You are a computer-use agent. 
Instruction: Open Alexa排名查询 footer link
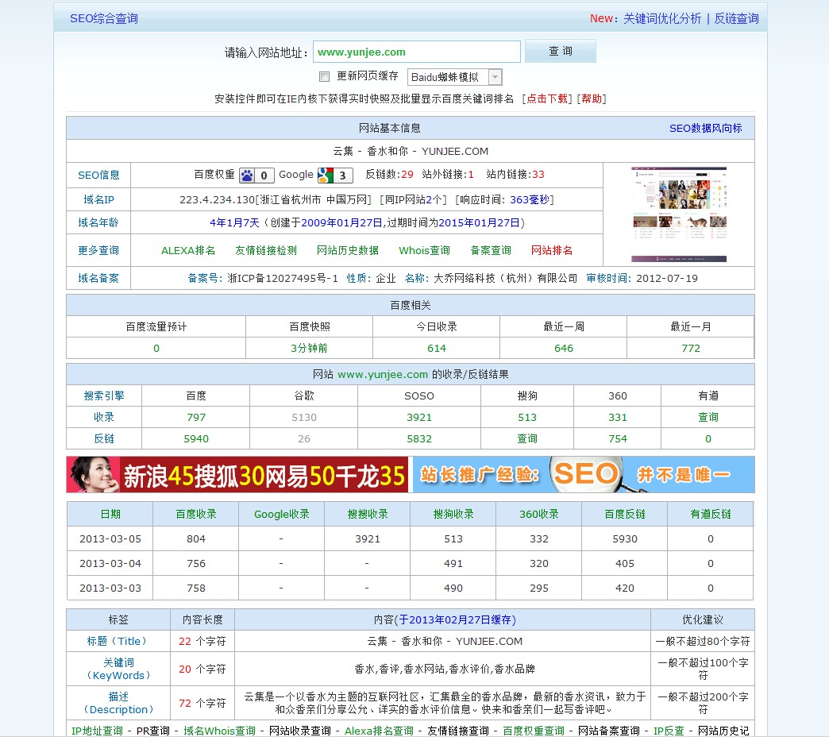(379, 731)
